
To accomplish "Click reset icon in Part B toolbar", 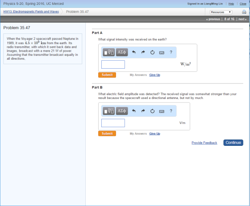I will pyautogui.click(x=152, y=111).
